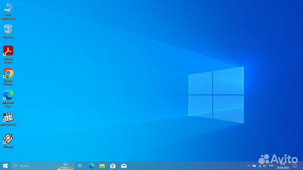Open the Windows Start menu
Viewport: 303px width, 170px height.
(x=5, y=166)
